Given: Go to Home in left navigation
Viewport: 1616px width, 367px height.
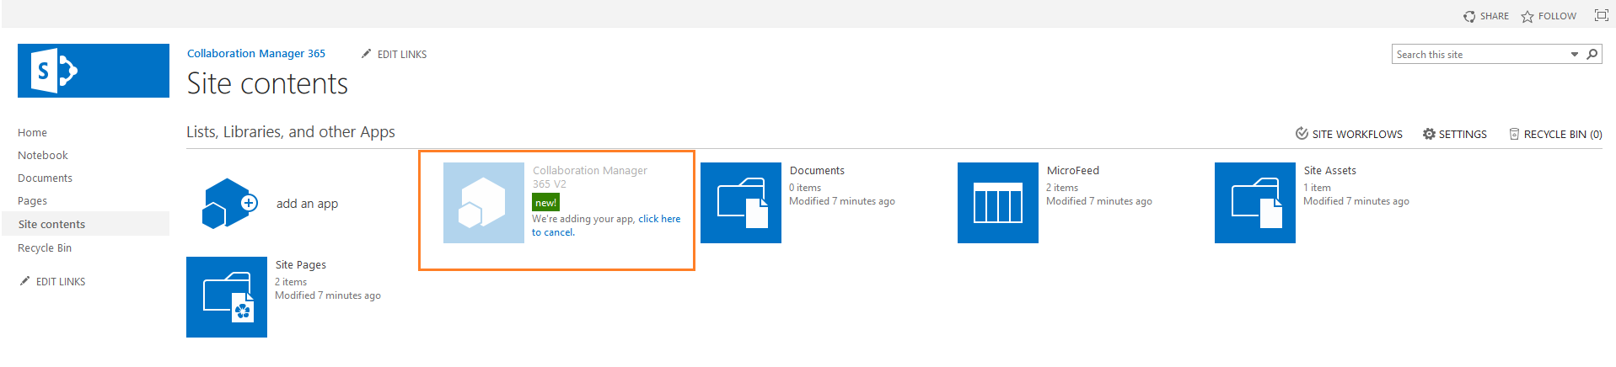Looking at the screenshot, I should [x=32, y=133].
